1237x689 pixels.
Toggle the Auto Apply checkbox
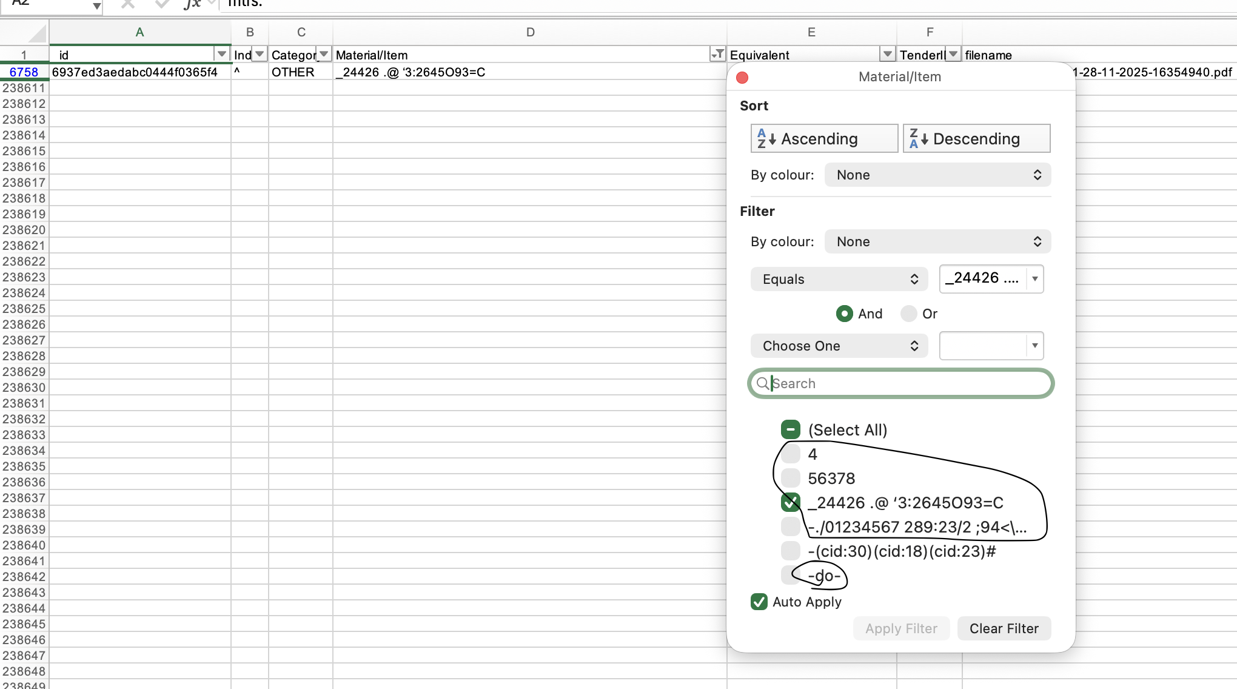[x=759, y=602]
